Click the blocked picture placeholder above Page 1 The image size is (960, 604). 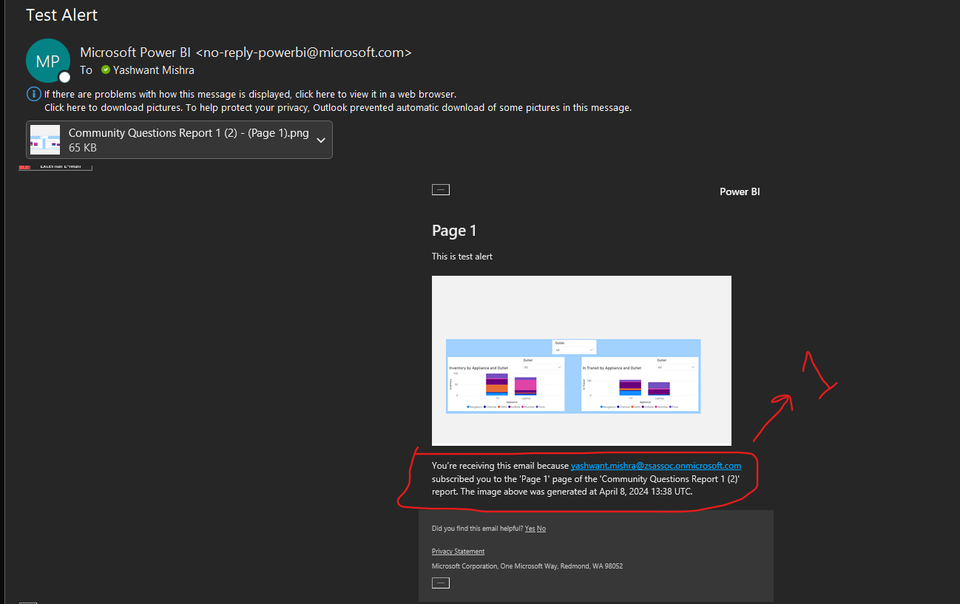(x=441, y=190)
